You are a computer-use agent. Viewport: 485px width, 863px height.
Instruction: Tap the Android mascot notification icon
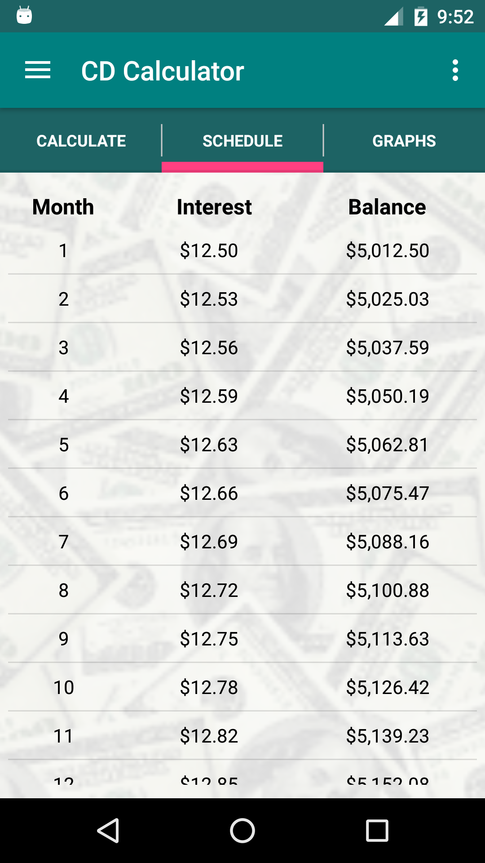[25, 16]
